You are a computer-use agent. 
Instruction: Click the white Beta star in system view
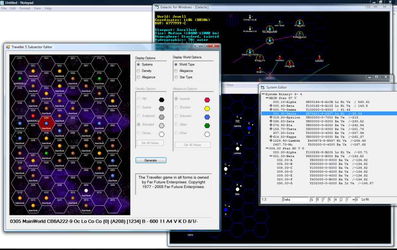[237, 189]
